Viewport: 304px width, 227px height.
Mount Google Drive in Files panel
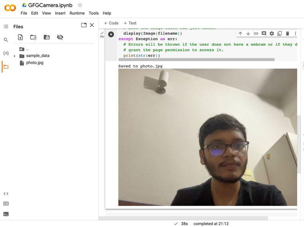tap(46, 37)
